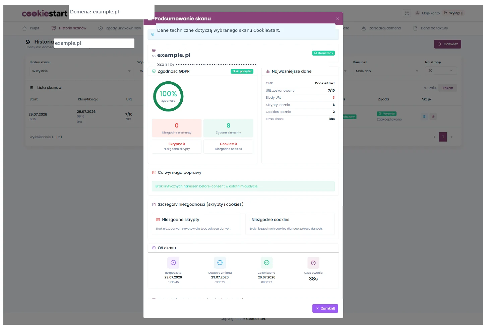
Task: Click the Czas skanu 38s value
Action: 331,119
